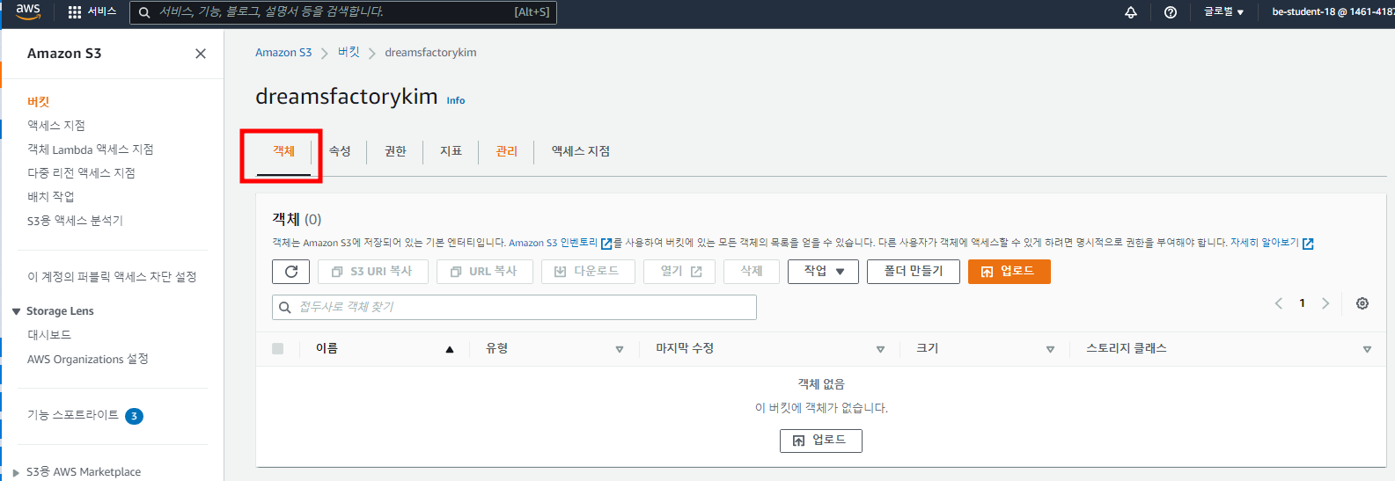Collapse the Storage Lens section

point(16,311)
